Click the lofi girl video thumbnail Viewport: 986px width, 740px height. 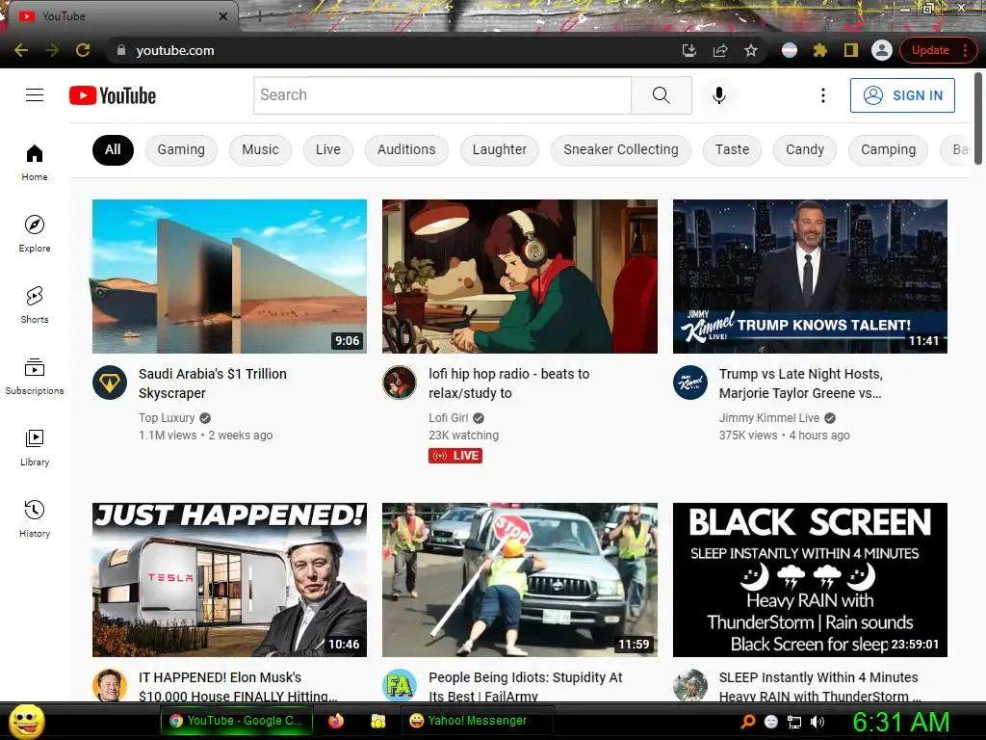click(x=519, y=277)
